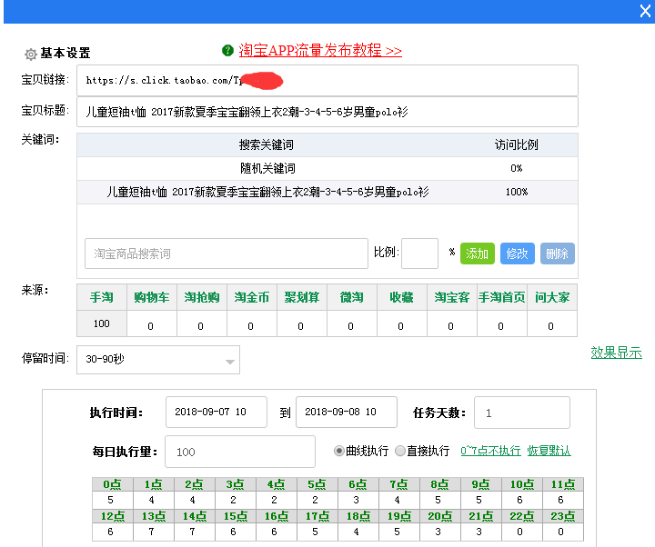This screenshot has height=547, width=655.
Task: Click the green 添加 button
Action: 478,254
